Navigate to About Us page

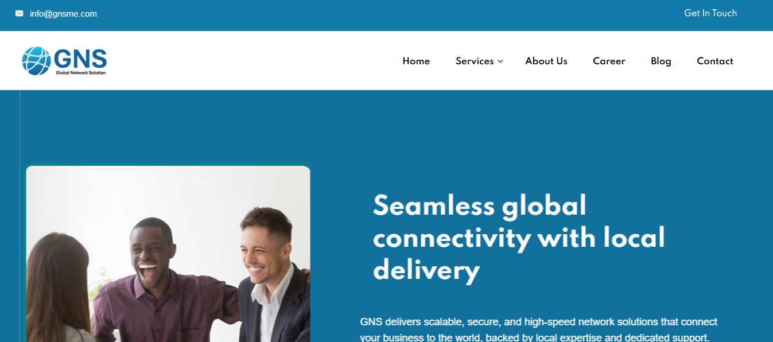coord(546,61)
